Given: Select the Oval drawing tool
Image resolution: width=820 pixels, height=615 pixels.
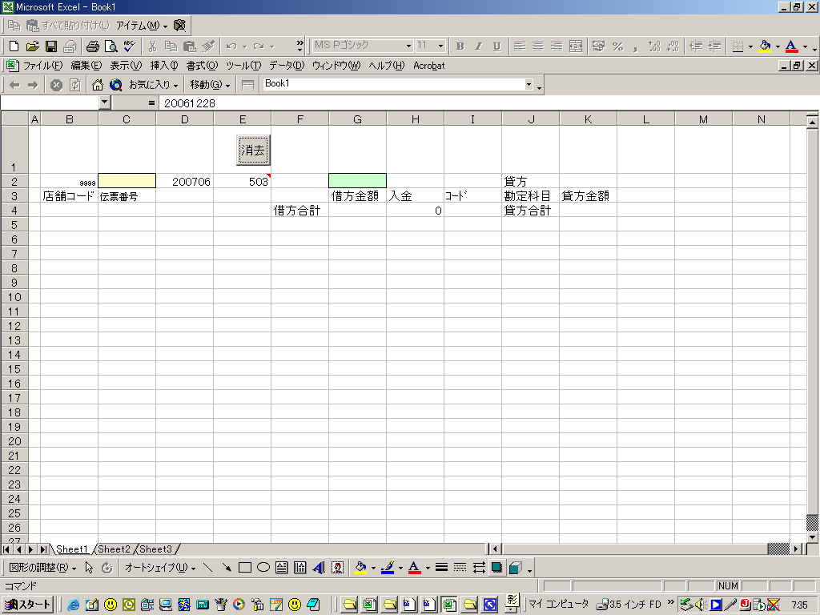Looking at the screenshot, I should click(x=263, y=568).
